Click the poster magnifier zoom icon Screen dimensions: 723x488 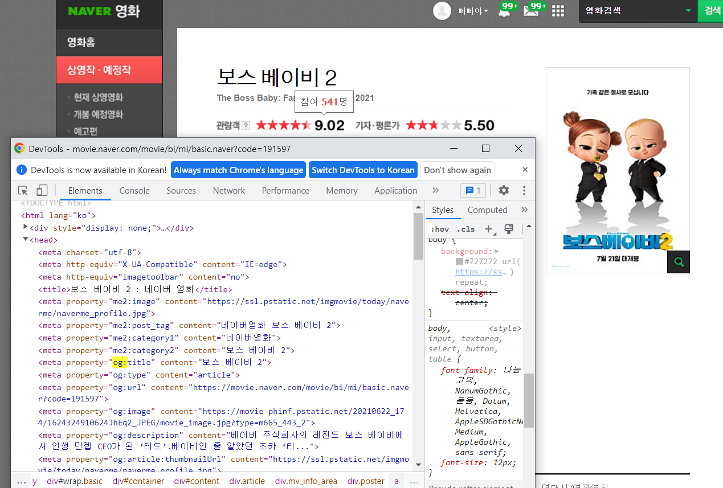679,262
